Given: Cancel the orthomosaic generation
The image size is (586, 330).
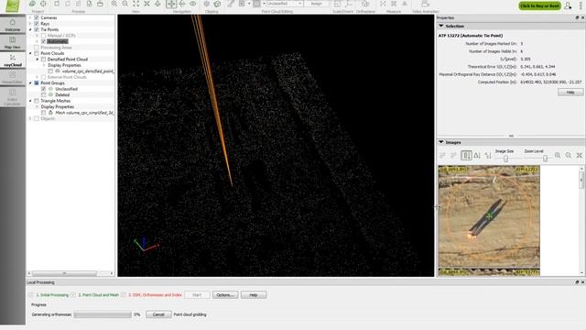Looking at the screenshot, I should pyautogui.click(x=158, y=314).
